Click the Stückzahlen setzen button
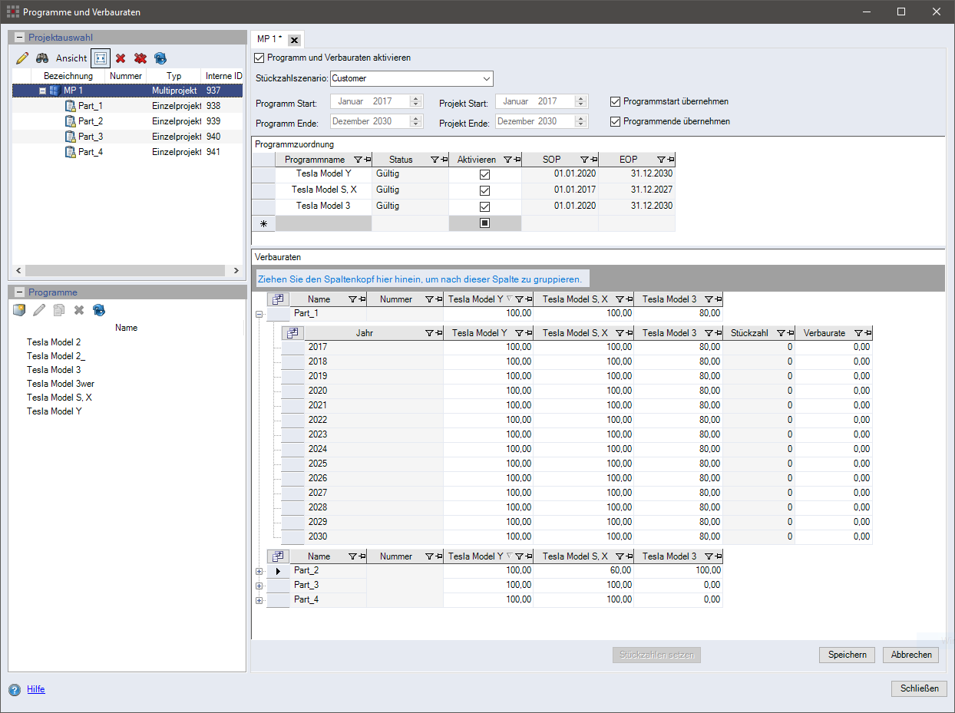 657,655
